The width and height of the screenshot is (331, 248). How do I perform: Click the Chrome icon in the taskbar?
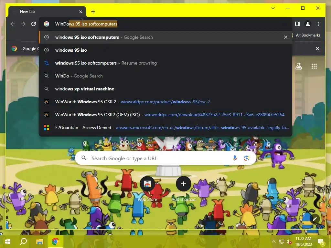(55, 242)
